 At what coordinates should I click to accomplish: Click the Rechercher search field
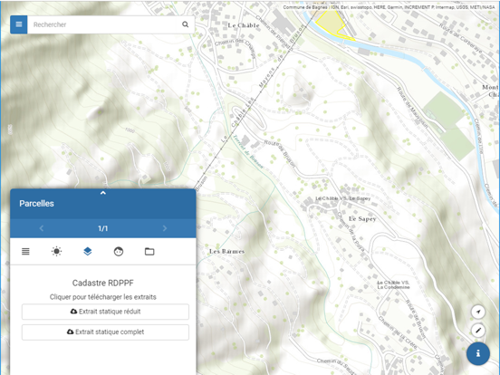[x=102, y=24]
